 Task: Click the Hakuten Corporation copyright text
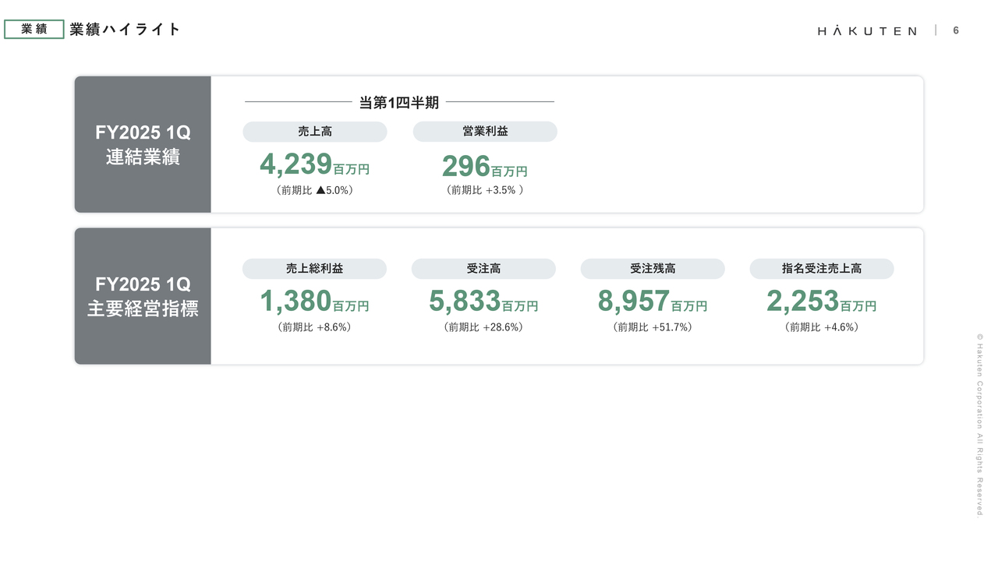coord(979,425)
